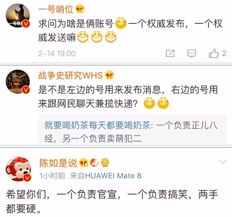Open username link 战争史研究WHS
Viewport: 232px width, 217px height.
click(x=70, y=75)
